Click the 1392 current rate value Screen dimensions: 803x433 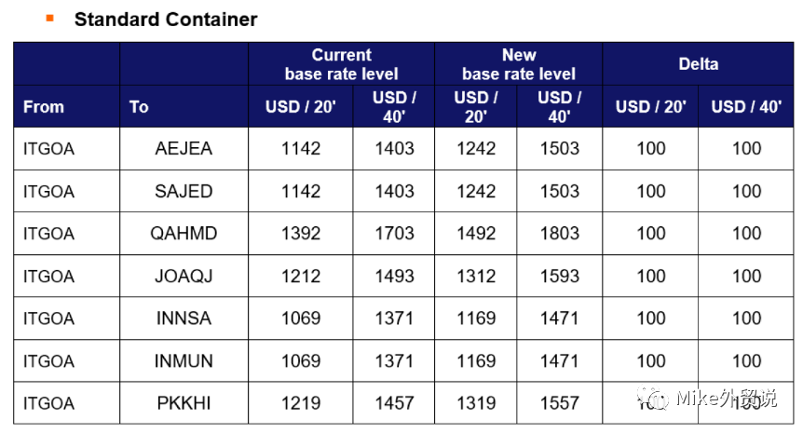click(x=300, y=234)
